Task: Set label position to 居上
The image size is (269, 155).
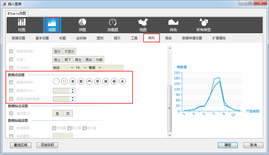Action: pos(57,60)
